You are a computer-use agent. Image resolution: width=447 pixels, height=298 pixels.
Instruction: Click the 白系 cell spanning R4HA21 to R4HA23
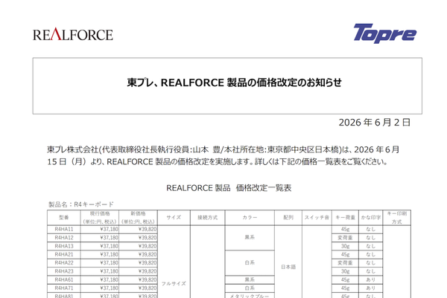pyautogui.click(x=250, y=263)
